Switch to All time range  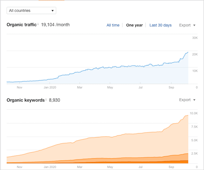(x=113, y=25)
